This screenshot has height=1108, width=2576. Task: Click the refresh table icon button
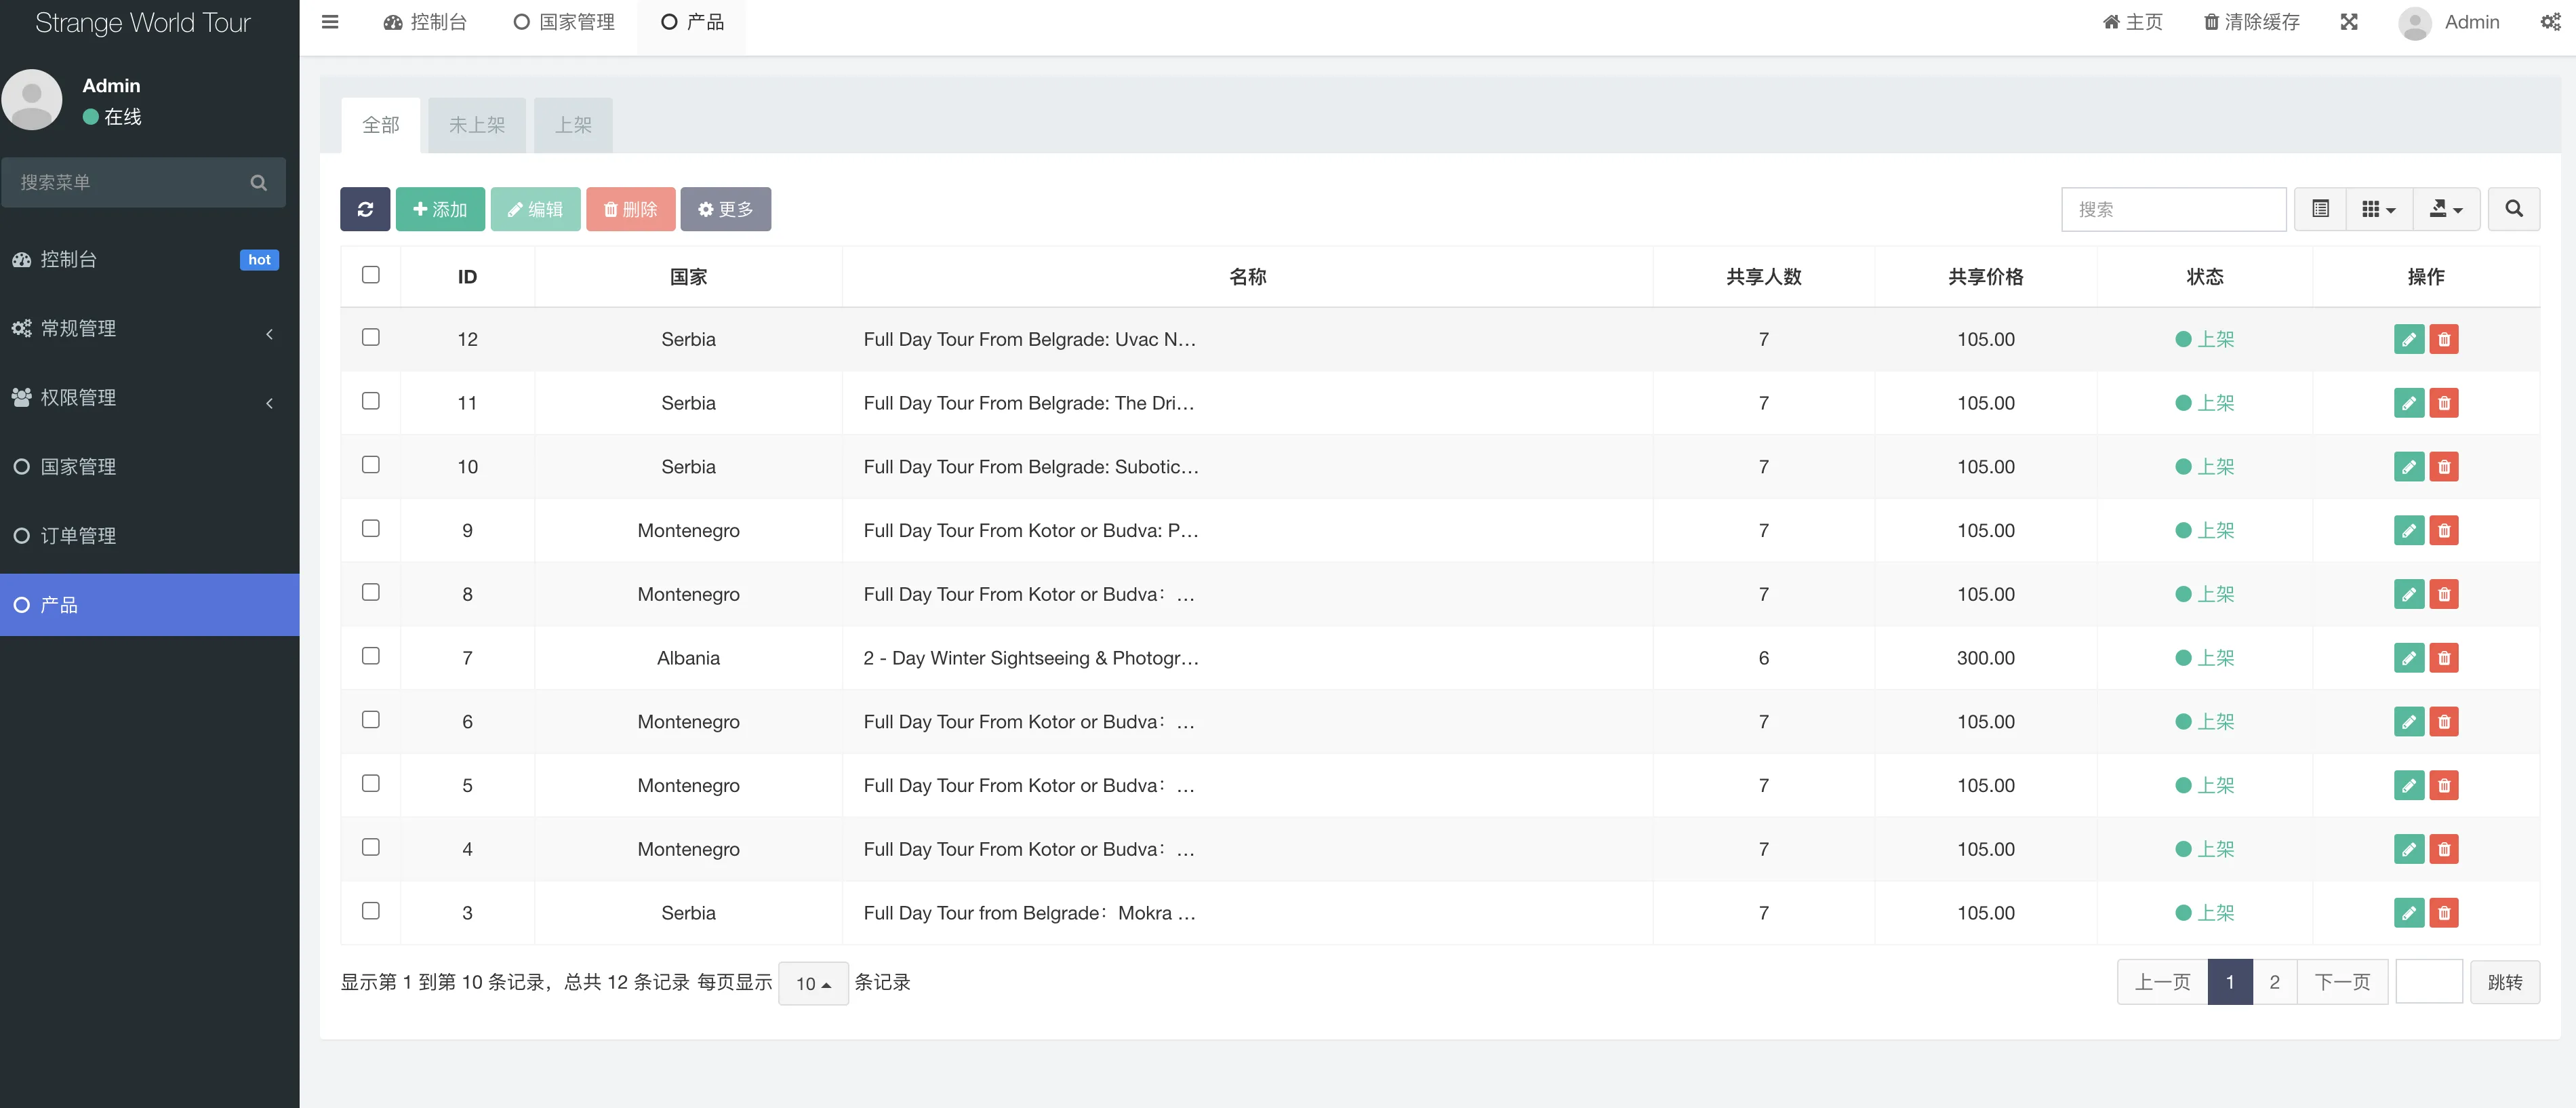click(365, 209)
